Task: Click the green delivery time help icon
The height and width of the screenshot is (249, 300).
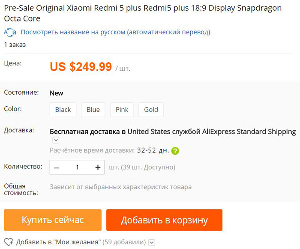Action: click(x=175, y=151)
